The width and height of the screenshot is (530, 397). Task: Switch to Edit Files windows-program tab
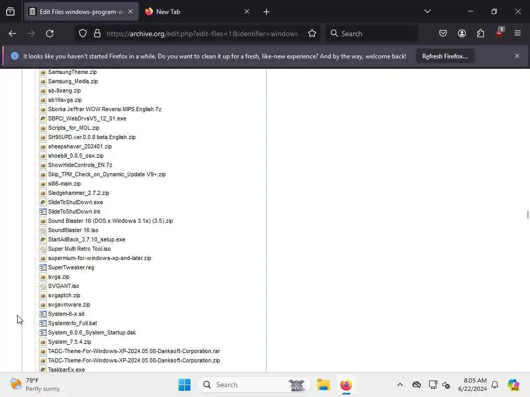(81, 12)
